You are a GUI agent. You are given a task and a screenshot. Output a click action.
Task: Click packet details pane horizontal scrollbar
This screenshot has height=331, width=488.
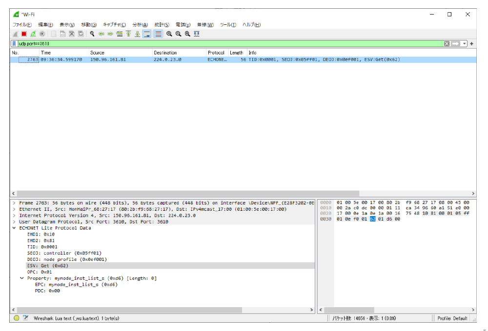[129, 310]
